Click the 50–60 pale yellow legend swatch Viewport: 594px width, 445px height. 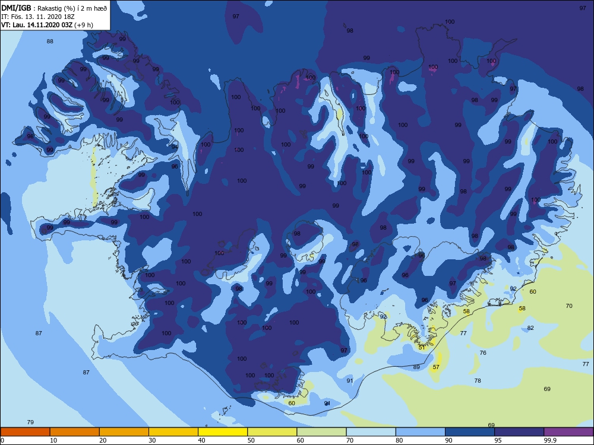point(272,432)
